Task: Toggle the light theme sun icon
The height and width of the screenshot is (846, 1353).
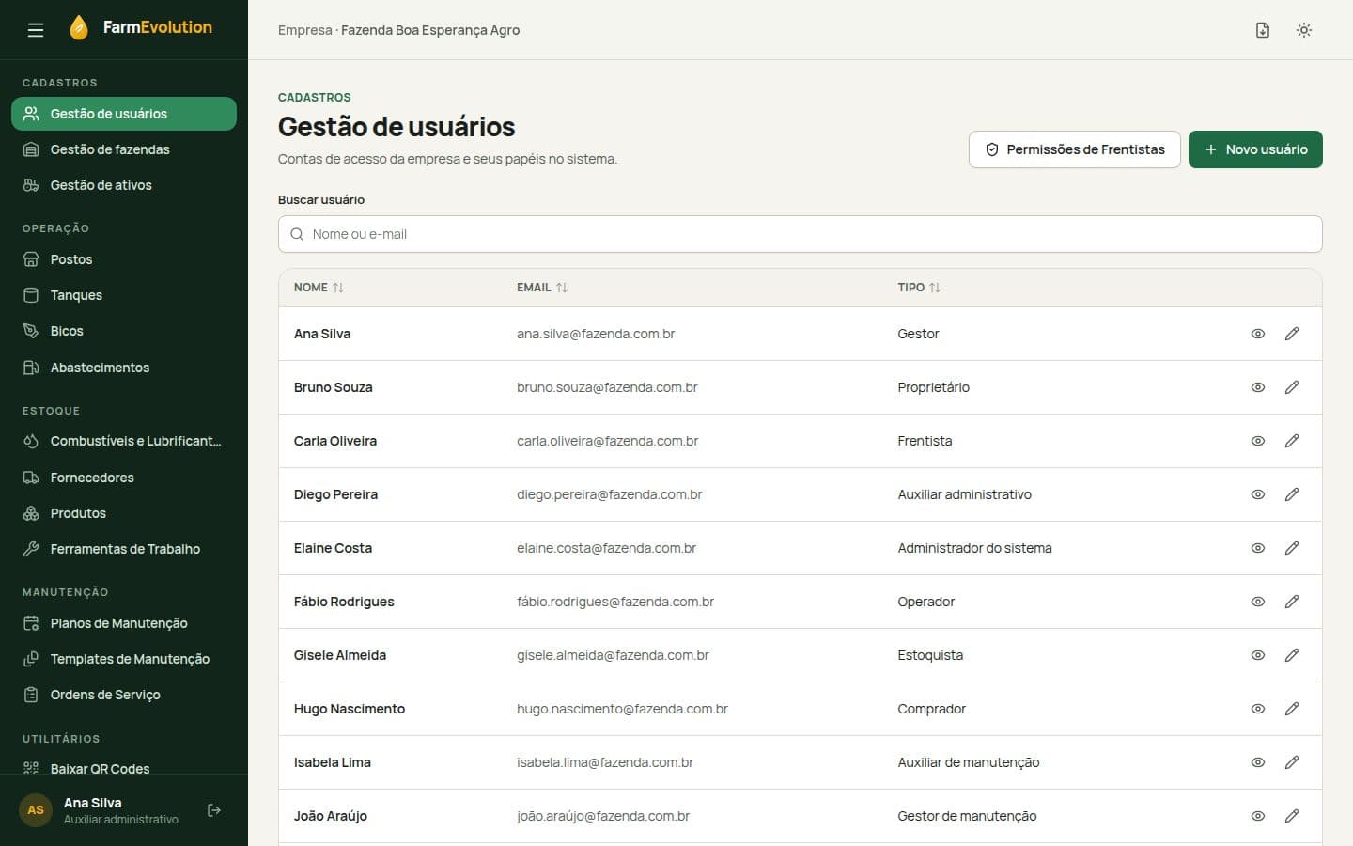Action: click(1304, 30)
